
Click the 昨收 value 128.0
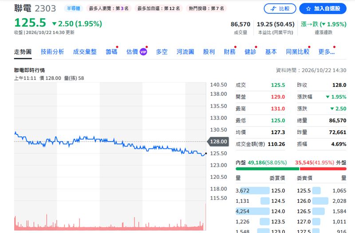(x=339, y=85)
